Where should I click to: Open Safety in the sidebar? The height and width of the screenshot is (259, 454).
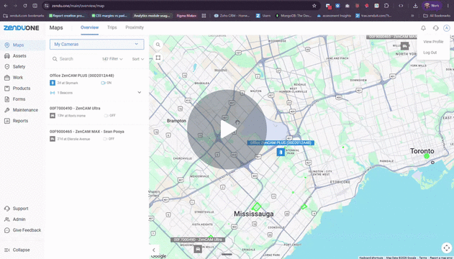pos(19,67)
